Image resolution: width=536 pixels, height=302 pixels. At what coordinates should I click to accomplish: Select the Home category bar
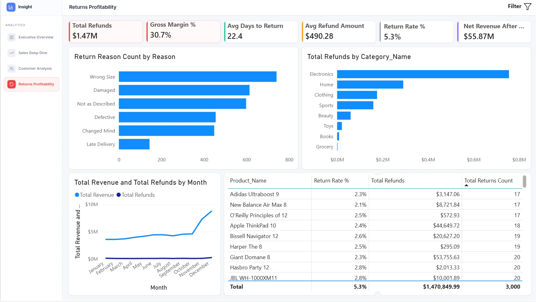coord(370,84)
